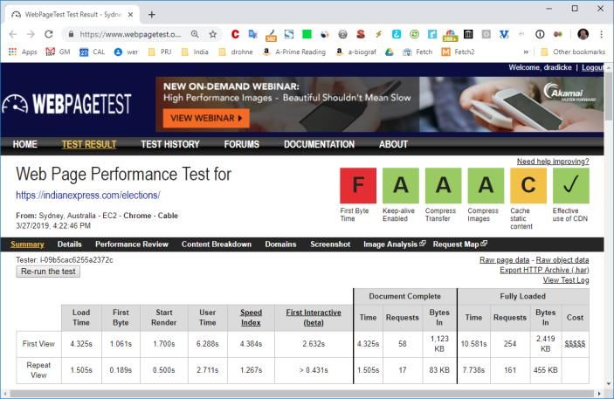
Task: Click the A Compress Transfer grade
Action: [x=444, y=186]
